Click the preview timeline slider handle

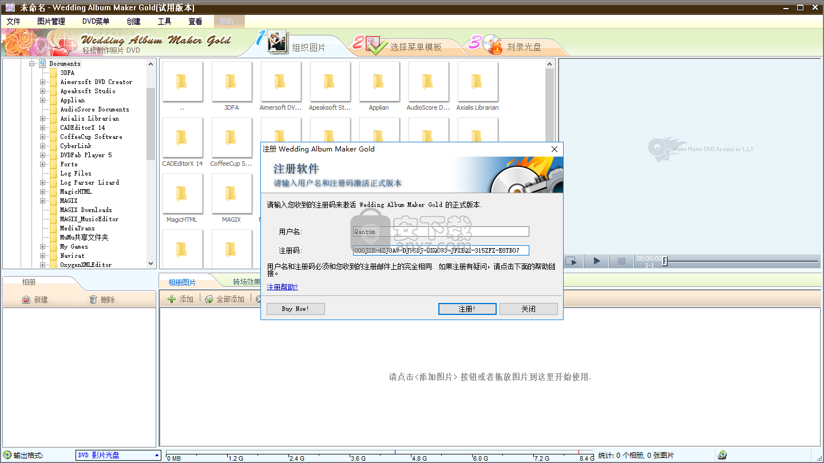(x=665, y=261)
